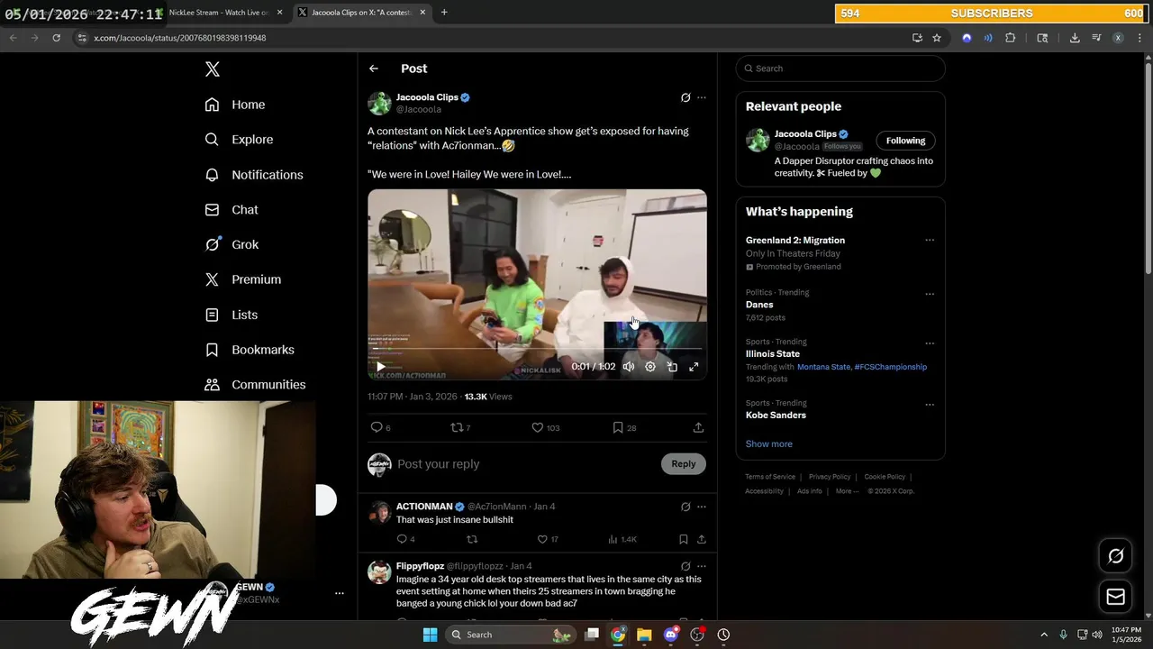Click the Grok icon on Jacooola's main post
The width and height of the screenshot is (1153, 649).
click(x=685, y=97)
